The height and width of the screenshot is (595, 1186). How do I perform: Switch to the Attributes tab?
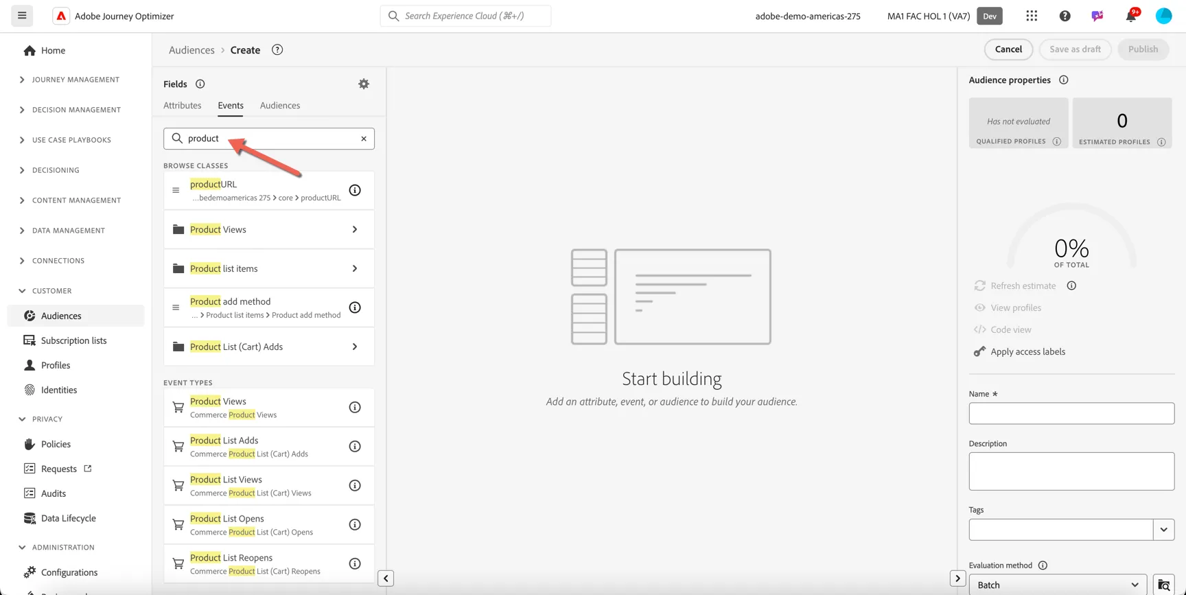(183, 105)
